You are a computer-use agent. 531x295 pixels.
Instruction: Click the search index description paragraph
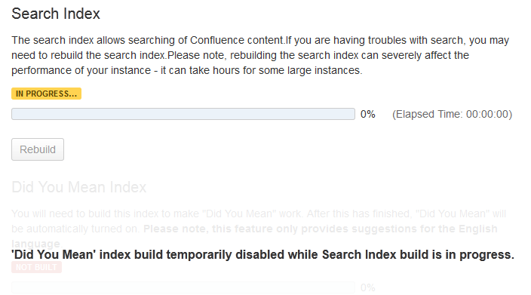[260, 55]
